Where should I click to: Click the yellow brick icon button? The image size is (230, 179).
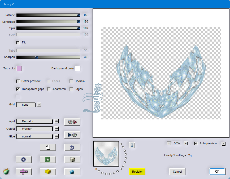coord(48,172)
